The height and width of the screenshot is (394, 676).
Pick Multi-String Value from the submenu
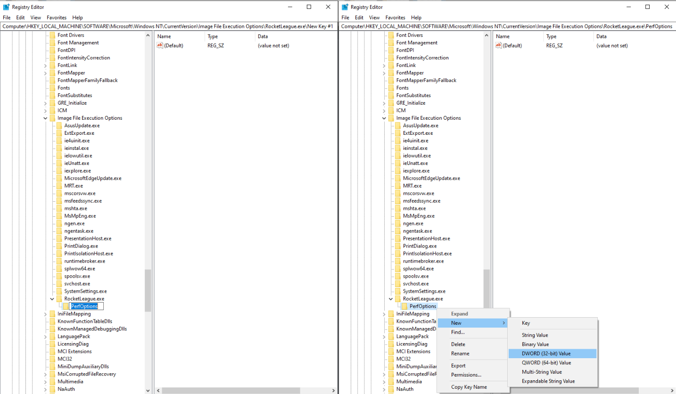coord(552,372)
